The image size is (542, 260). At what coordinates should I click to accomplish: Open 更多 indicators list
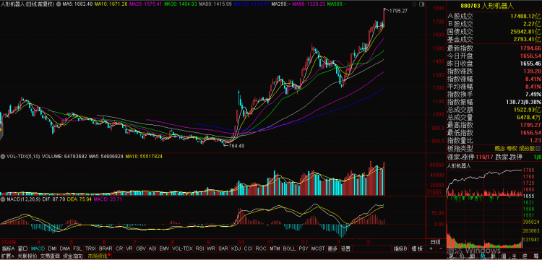[332, 248]
